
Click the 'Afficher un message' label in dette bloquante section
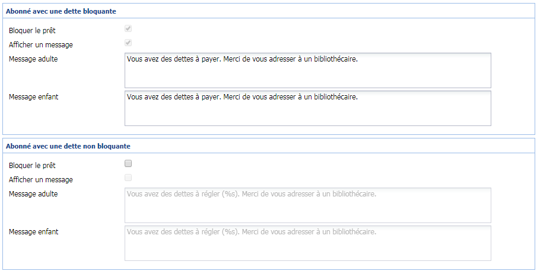click(x=41, y=44)
